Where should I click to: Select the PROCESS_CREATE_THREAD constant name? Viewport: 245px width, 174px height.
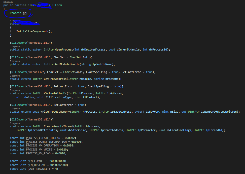[x=43, y=138]
